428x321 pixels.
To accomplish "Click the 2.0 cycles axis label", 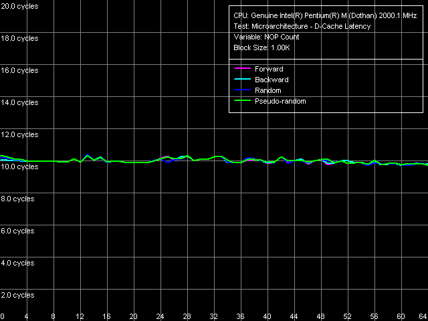I will (x=18, y=295).
